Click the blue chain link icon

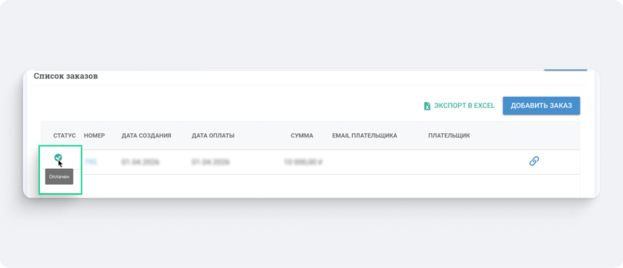coord(534,161)
